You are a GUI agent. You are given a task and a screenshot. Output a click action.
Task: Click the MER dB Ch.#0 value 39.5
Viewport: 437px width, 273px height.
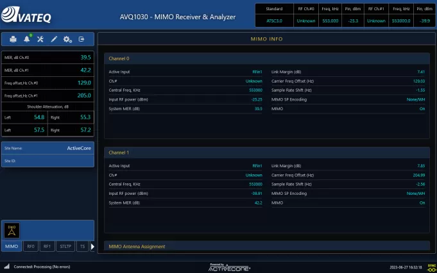tap(85, 57)
